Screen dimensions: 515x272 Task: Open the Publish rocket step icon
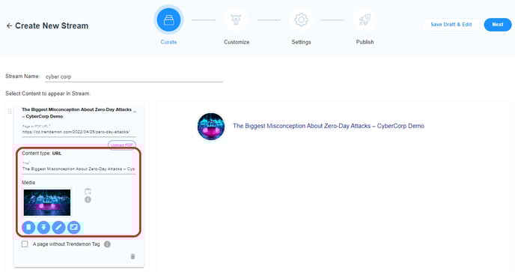click(365, 20)
